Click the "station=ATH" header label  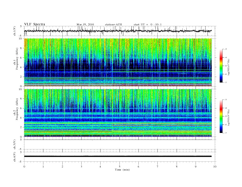[x=113, y=24]
